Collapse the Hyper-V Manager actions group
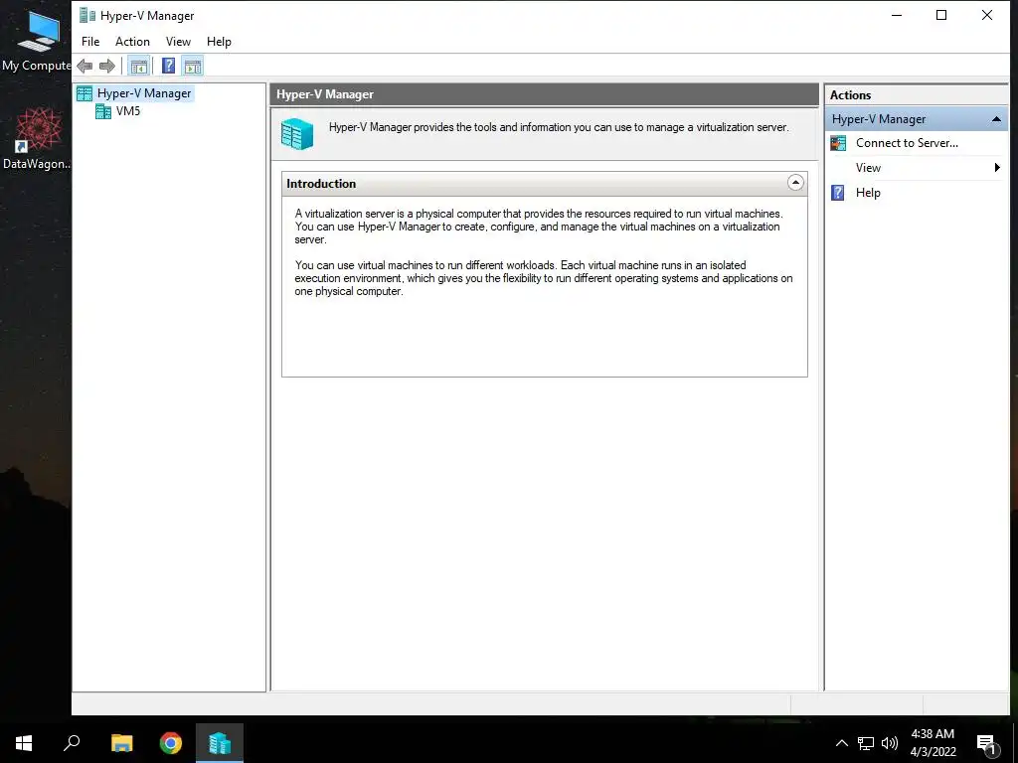1018x763 pixels. click(996, 119)
